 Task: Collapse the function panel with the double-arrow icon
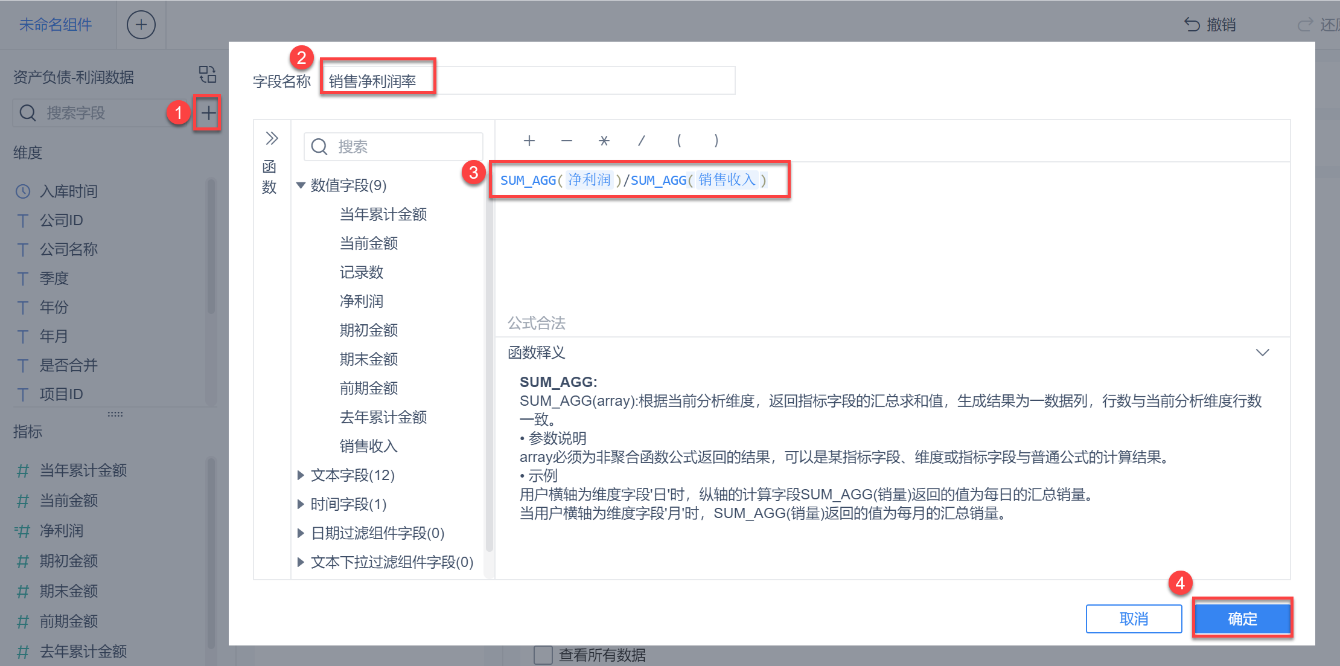tap(272, 138)
